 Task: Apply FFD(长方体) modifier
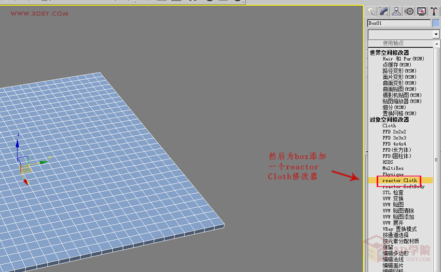(396, 150)
